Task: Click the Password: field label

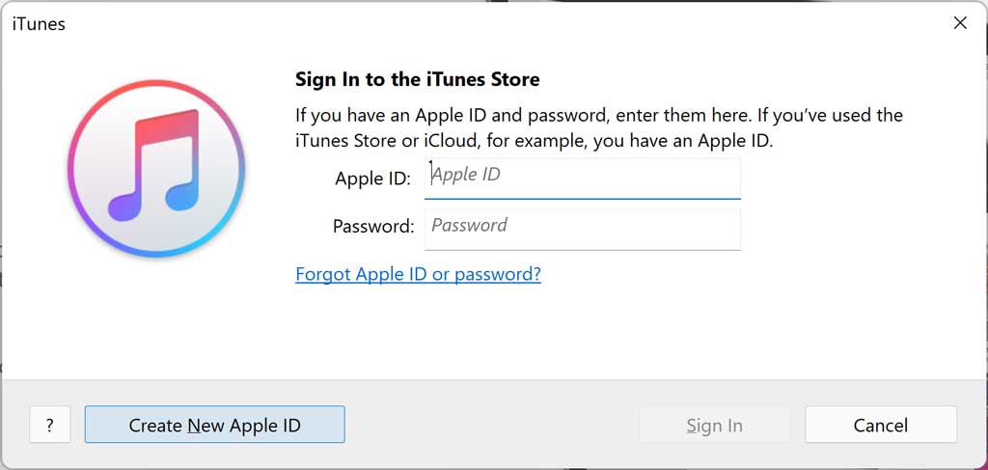Action: point(373,226)
